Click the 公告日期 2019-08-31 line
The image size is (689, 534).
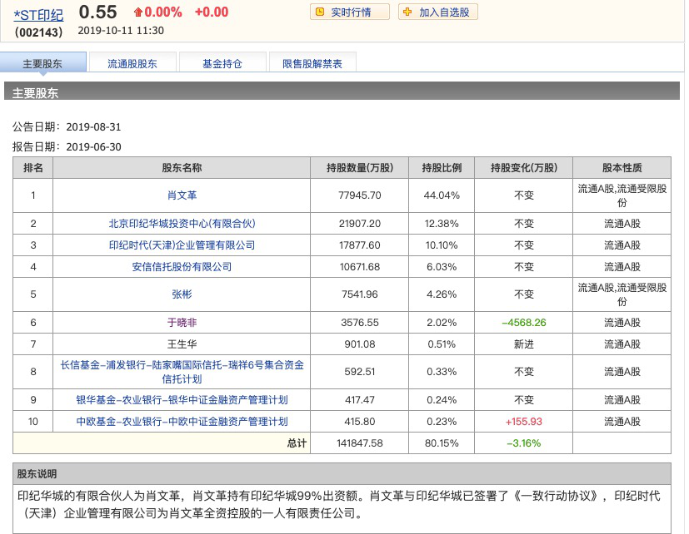[67, 126]
